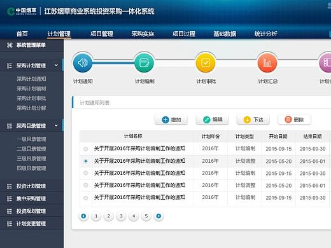The height and width of the screenshot is (248, 331).
Task: Click the 计划汇总 orange chart step icon
Action: coord(267,63)
